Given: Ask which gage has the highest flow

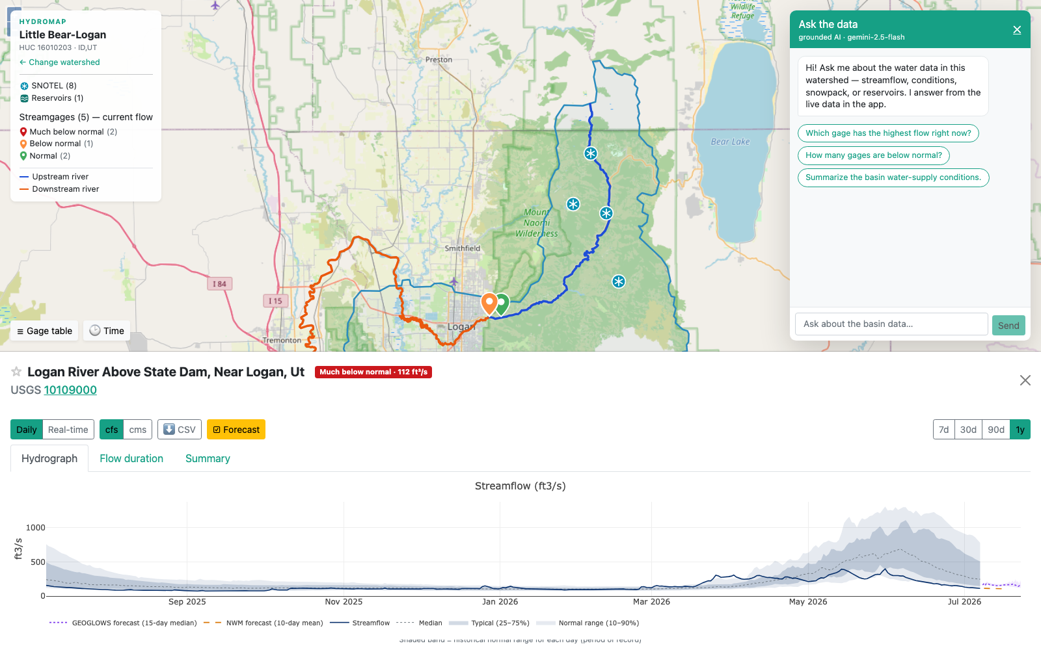Looking at the screenshot, I should [888, 133].
